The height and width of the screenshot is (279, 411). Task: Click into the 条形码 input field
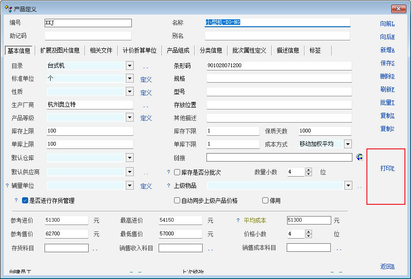(x=279, y=66)
